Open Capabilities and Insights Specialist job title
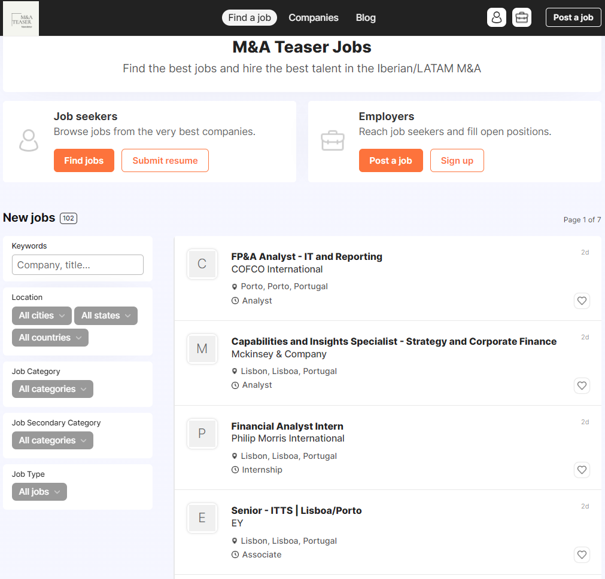The height and width of the screenshot is (579, 605). (394, 341)
